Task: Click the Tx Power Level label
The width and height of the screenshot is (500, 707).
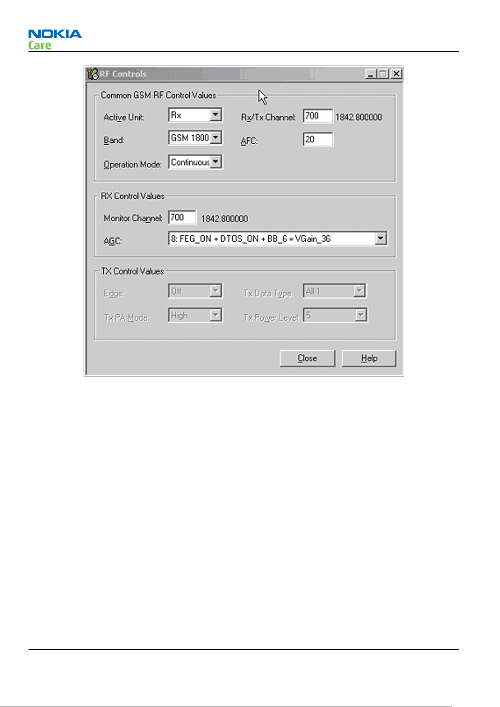Action: [271, 318]
